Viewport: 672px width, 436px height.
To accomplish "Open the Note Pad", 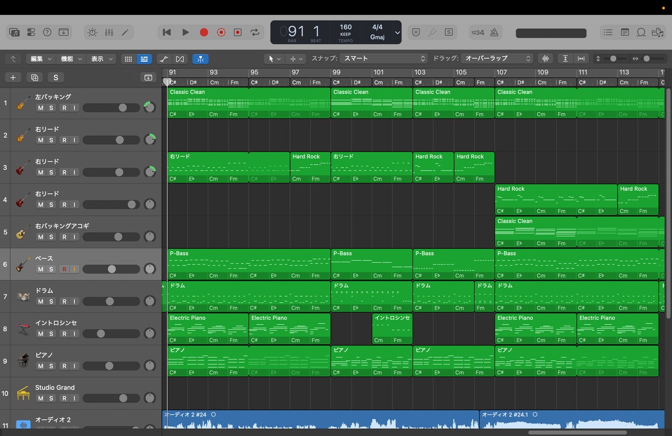I will tap(625, 32).
